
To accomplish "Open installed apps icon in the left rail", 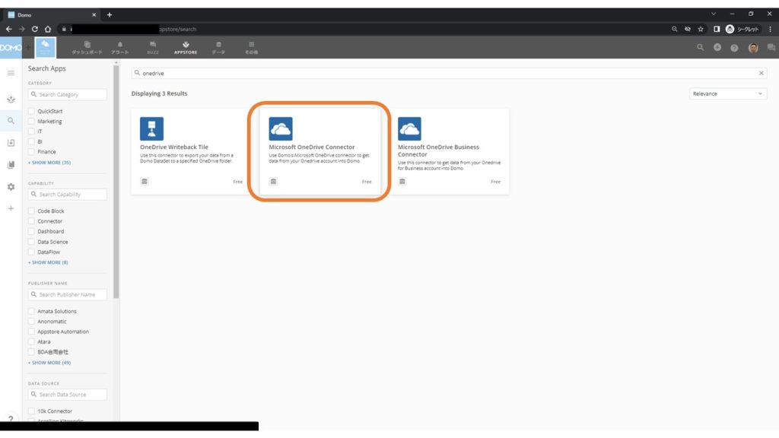I will (11, 143).
